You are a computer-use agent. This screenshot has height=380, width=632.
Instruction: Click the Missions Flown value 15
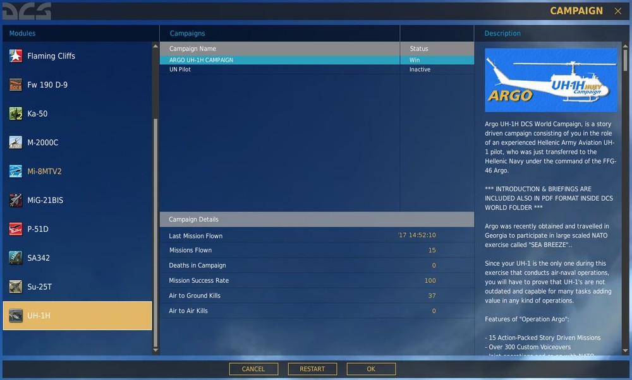pos(432,250)
